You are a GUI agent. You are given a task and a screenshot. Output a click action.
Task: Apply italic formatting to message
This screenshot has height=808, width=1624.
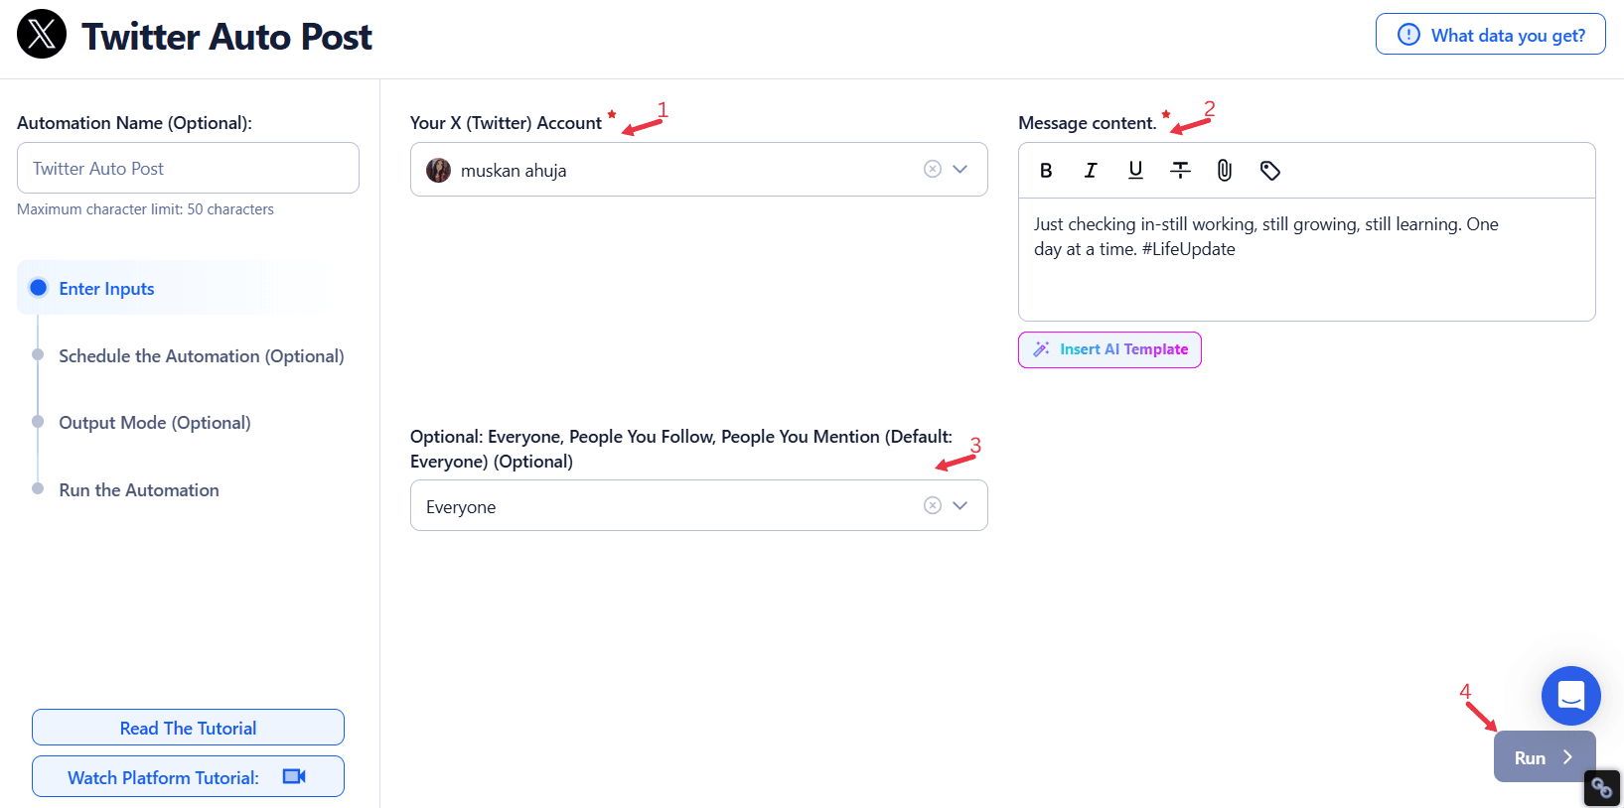point(1091,171)
